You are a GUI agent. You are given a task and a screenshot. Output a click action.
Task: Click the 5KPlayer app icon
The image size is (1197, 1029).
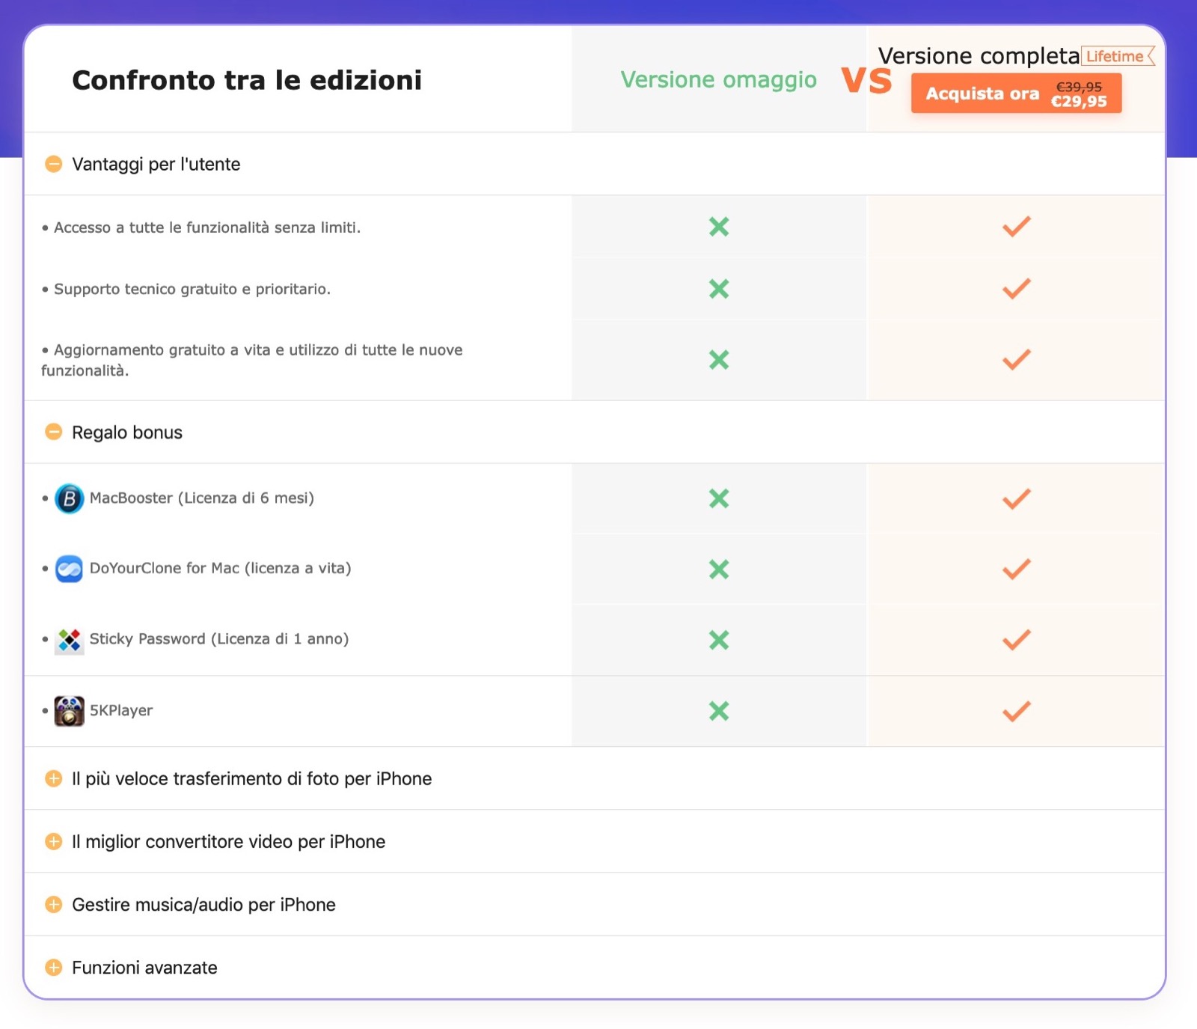[x=69, y=711]
